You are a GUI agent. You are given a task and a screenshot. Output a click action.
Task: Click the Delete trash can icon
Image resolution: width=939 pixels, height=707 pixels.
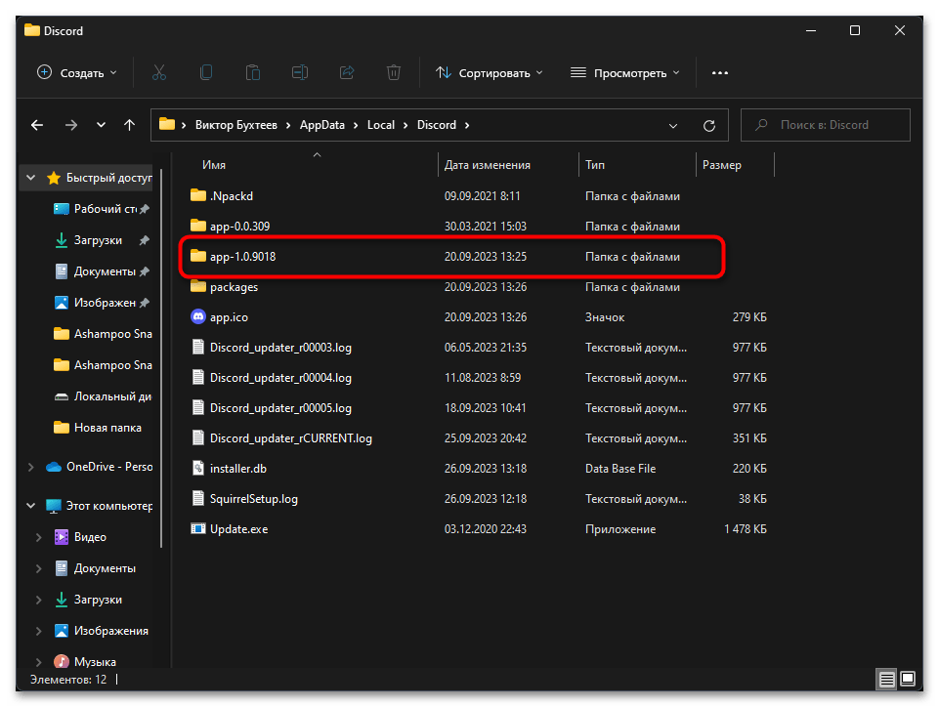tap(393, 72)
